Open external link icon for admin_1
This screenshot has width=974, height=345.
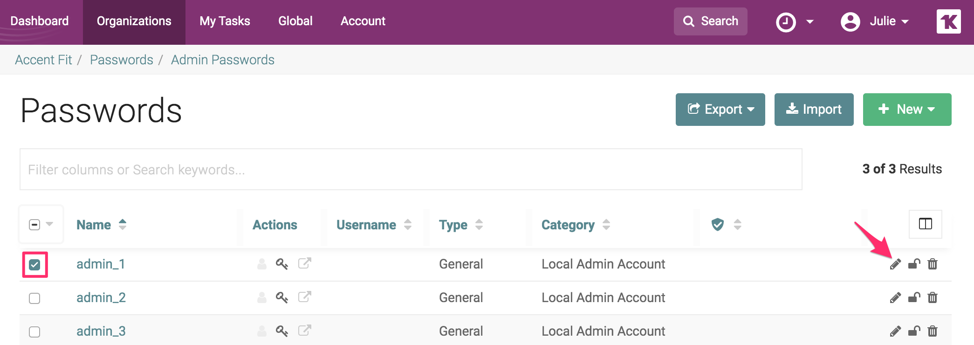pos(305,263)
